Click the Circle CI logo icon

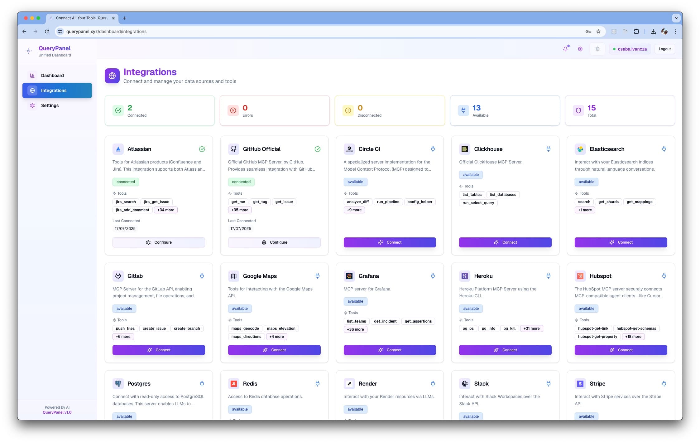(x=349, y=149)
